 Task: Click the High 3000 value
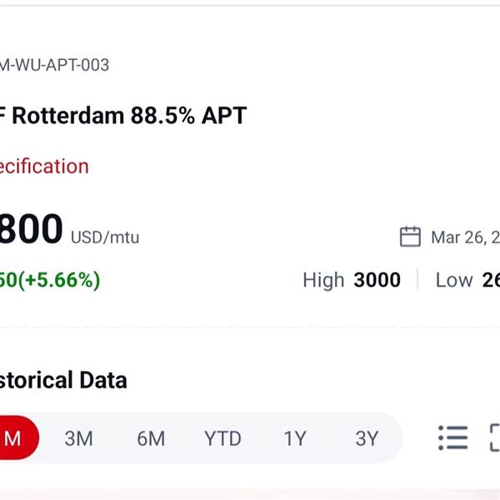click(x=377, y=280)
